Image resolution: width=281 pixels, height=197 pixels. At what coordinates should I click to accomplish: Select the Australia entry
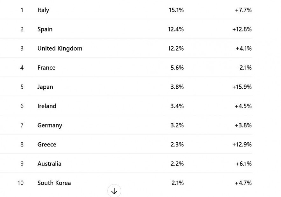[x=49, y=163]
